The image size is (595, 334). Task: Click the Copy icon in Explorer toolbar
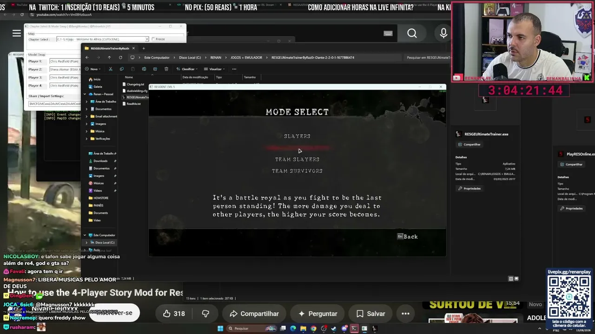pos(121,69)
